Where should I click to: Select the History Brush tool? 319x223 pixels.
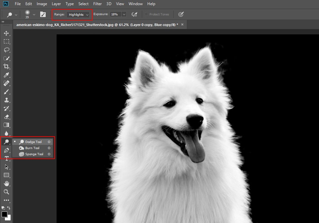click(x=6, y=109)
